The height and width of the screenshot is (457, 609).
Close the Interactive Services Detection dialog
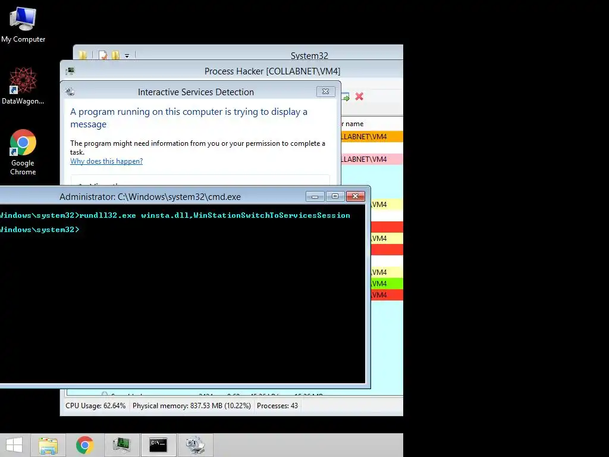pos(325,91)
